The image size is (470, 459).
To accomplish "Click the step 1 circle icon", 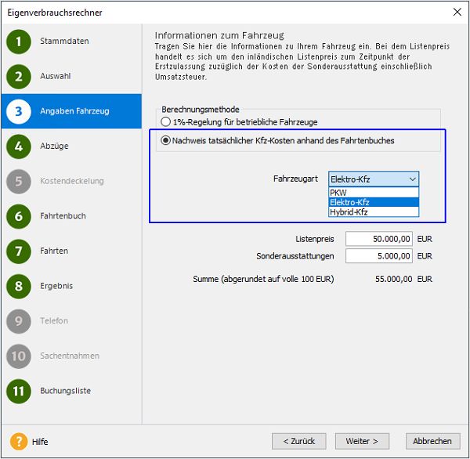I will tap(19, 42).
